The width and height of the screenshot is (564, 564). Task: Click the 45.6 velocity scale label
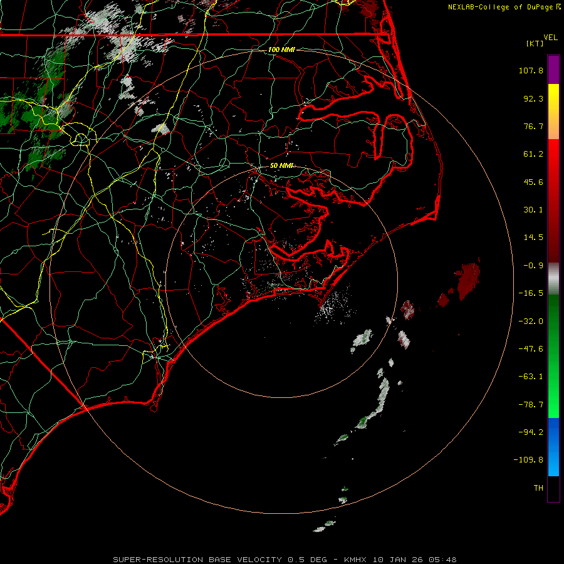[x=533, y=182]
